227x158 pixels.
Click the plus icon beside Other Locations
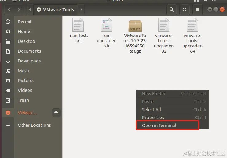tap(8, 125)
